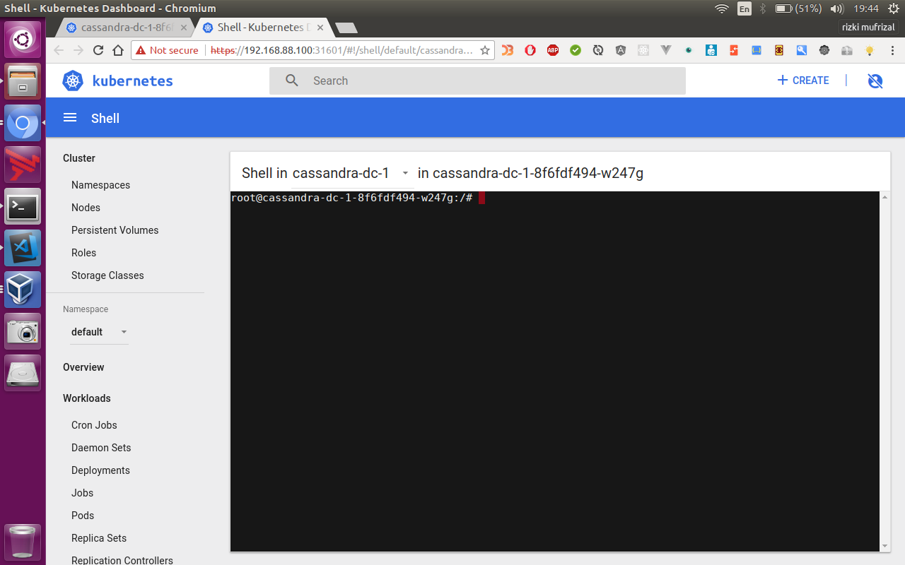Open Namespaces in the sidebar
Image resolution: width=905 pixels, height=565 pixels.
(x=100, y=185)
